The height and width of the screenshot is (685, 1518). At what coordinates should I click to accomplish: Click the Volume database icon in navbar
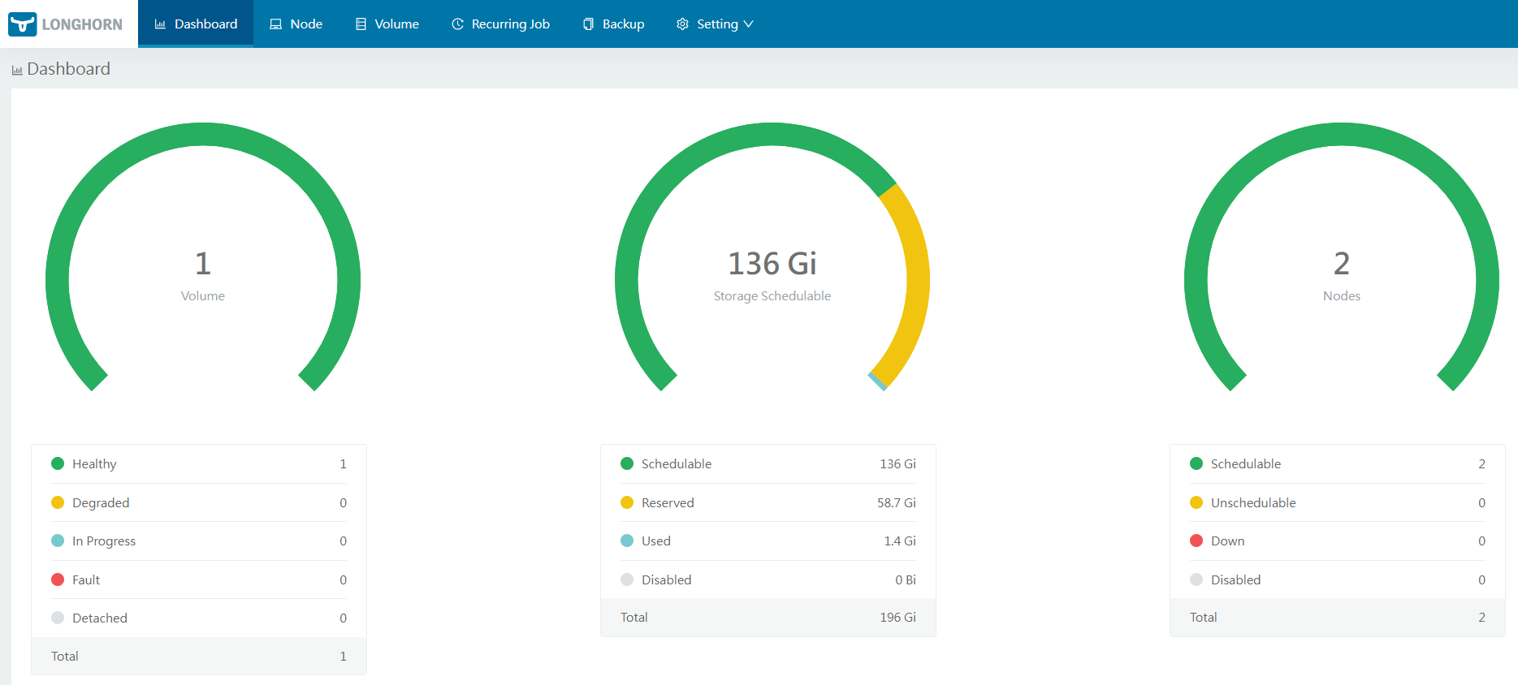tap(361, 24)
